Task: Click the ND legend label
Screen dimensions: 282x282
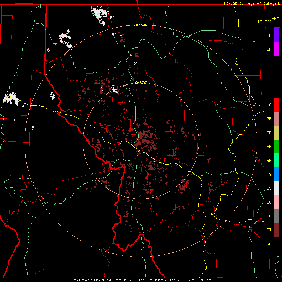Action: point(269,244)
